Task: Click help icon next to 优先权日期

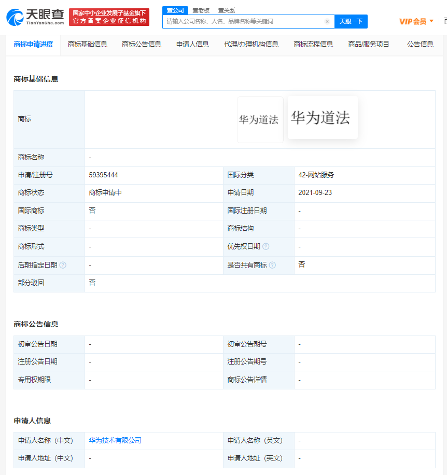Action: (x=266, y=247)
